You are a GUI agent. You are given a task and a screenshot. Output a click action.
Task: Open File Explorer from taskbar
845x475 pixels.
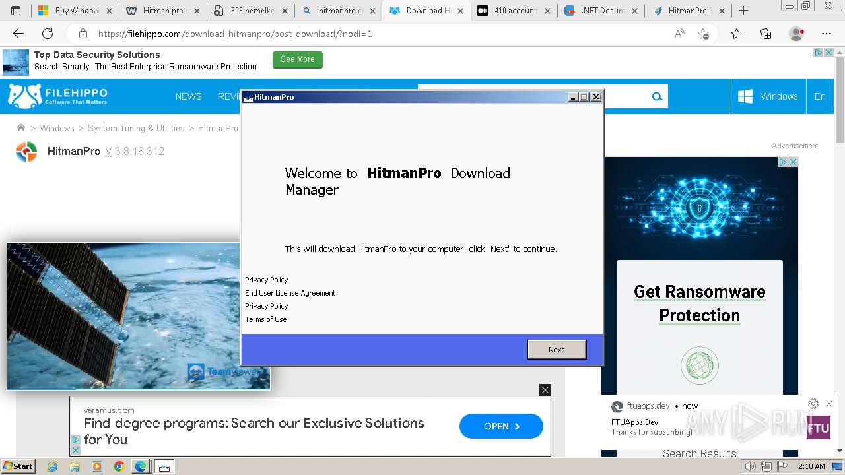75,466
